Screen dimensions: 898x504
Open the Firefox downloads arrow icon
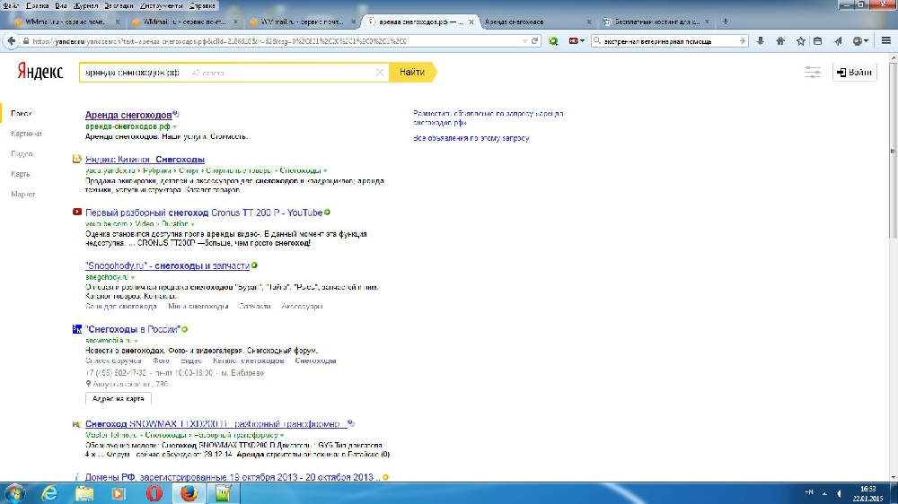[761, 41]
